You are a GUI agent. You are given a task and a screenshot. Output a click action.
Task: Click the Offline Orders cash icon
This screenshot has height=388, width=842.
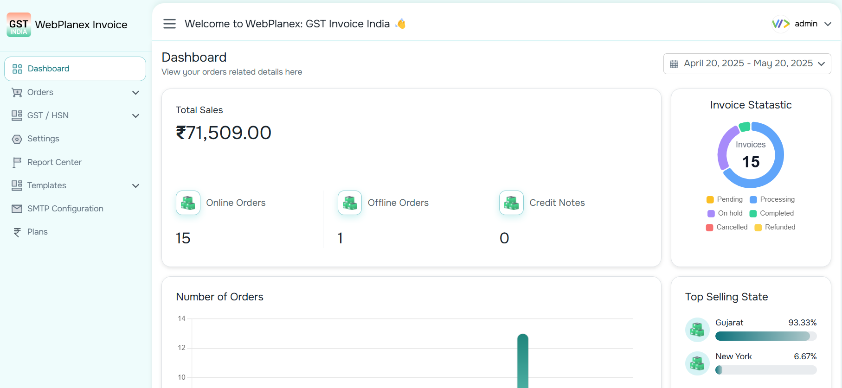[x=350, y=203]
